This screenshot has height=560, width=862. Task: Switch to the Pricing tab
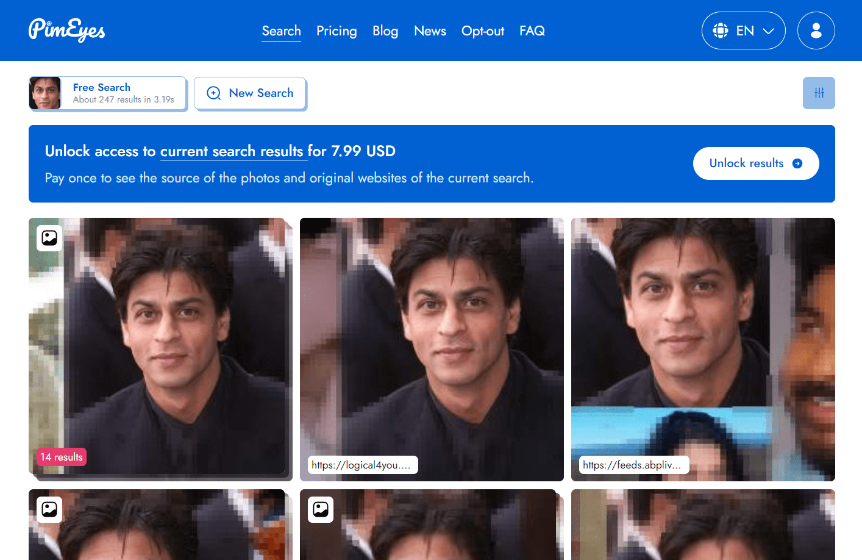[x=337, y=31]
